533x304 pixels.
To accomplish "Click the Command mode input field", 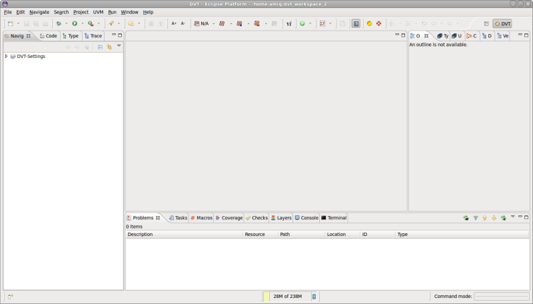I will pyautogui.click(x=501, y=296).
